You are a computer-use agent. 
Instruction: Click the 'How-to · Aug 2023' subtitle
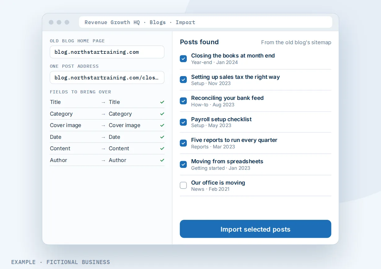point(213,105)
